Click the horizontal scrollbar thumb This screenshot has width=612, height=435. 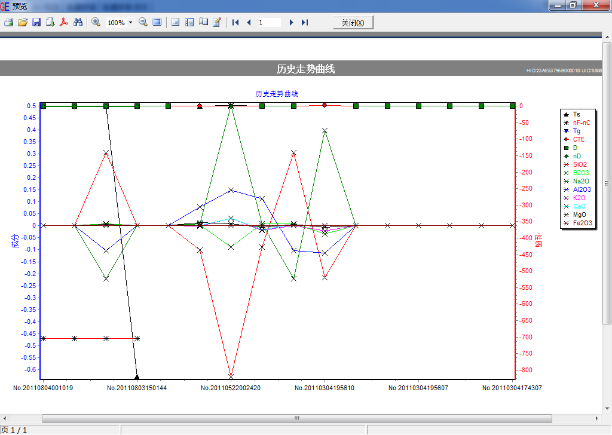(296, 418)
